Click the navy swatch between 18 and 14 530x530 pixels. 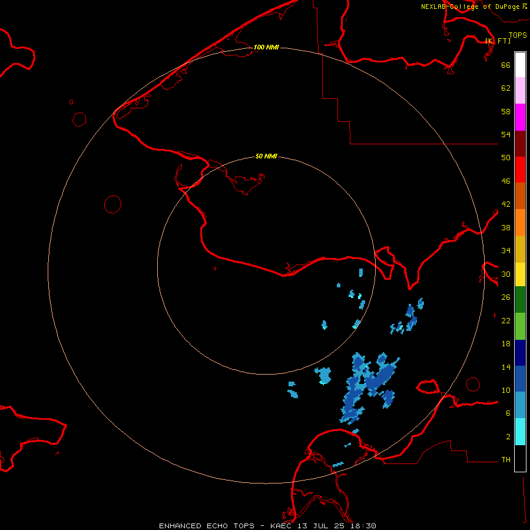coord(520,353)
